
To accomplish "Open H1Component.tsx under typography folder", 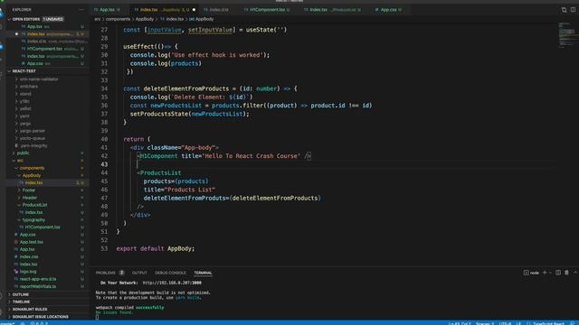I will pyautogui.click(x=43, y=227).
